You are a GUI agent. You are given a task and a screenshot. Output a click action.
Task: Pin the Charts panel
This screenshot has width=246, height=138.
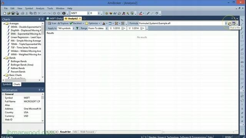pos(39,19)
